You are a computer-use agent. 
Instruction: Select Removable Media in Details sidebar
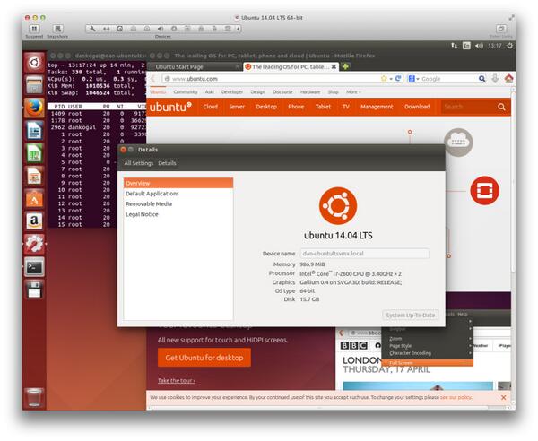coord(178,203)
